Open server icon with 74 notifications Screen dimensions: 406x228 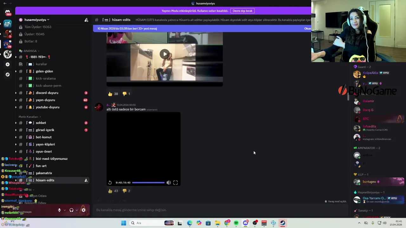(8, 44)
